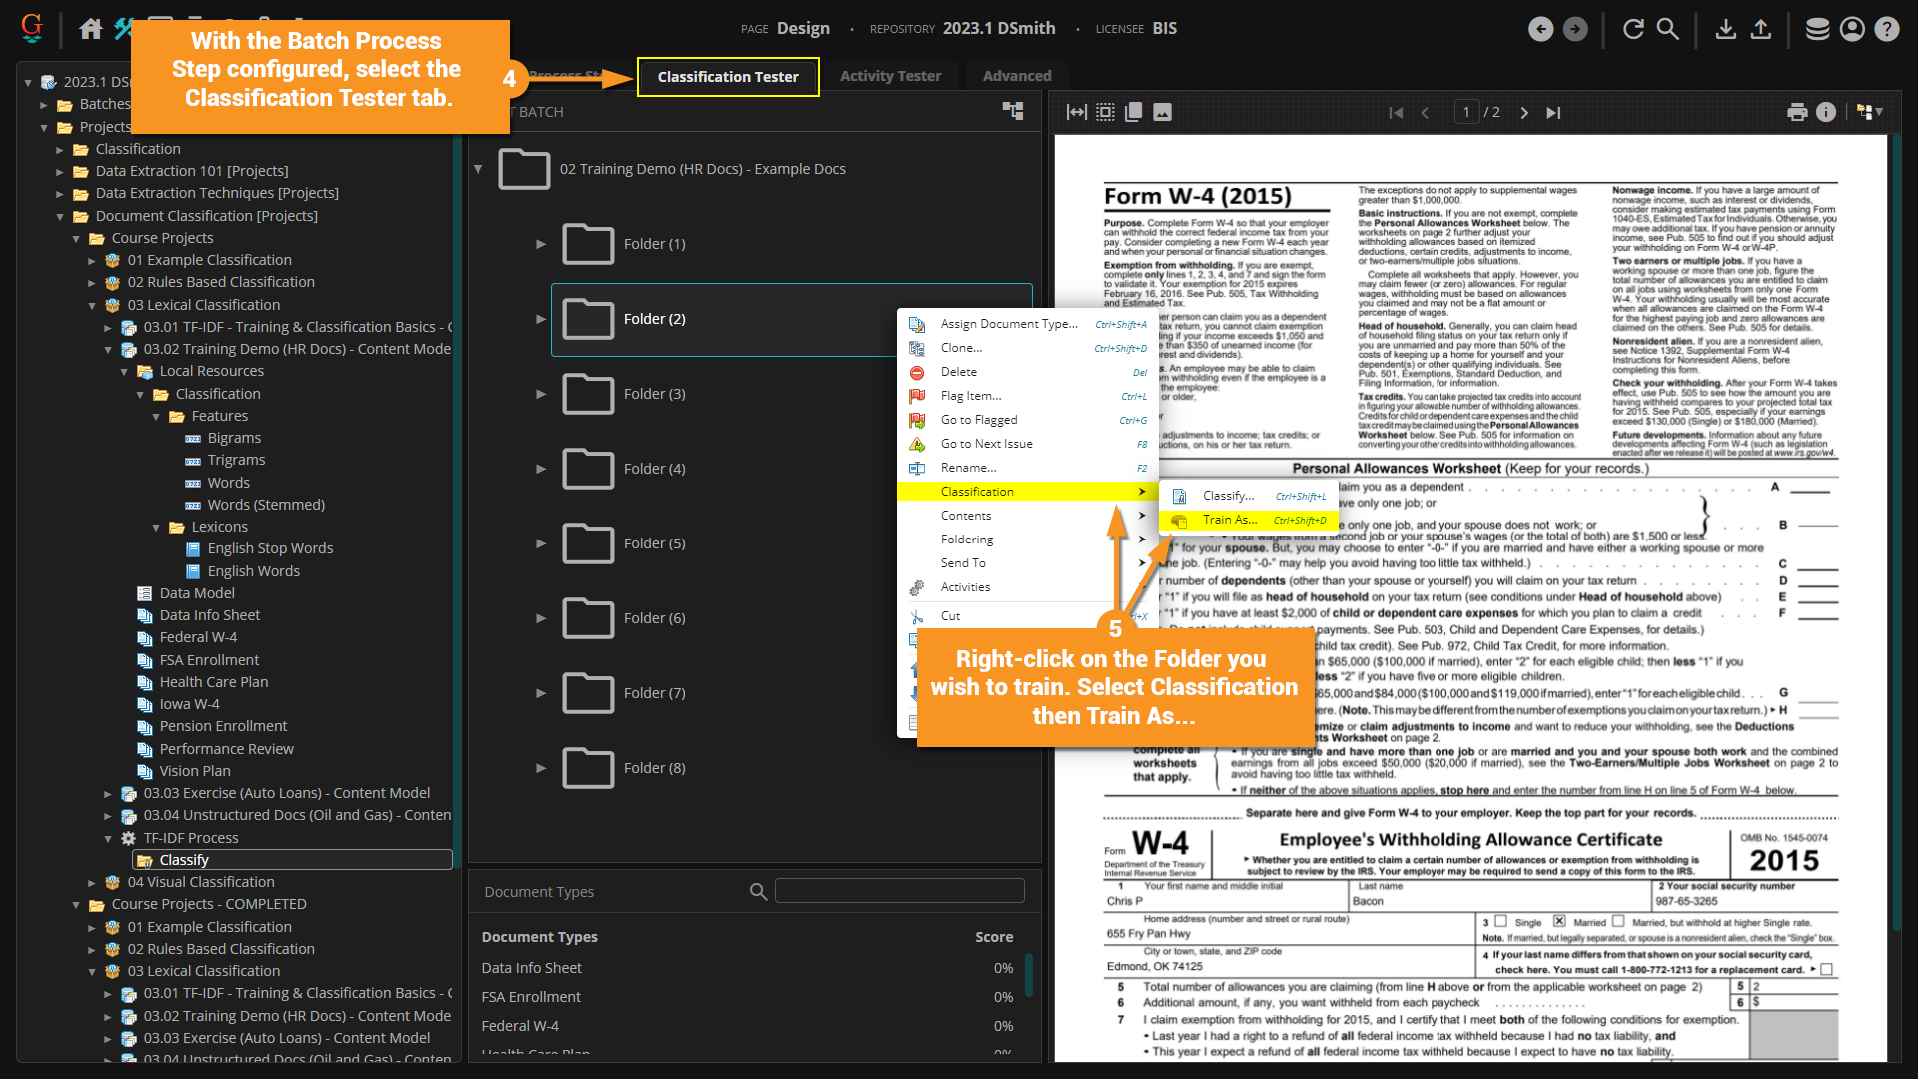1918x1079 pixels.
Task: Open the database stack icon
Action: tap(1817, 29)
